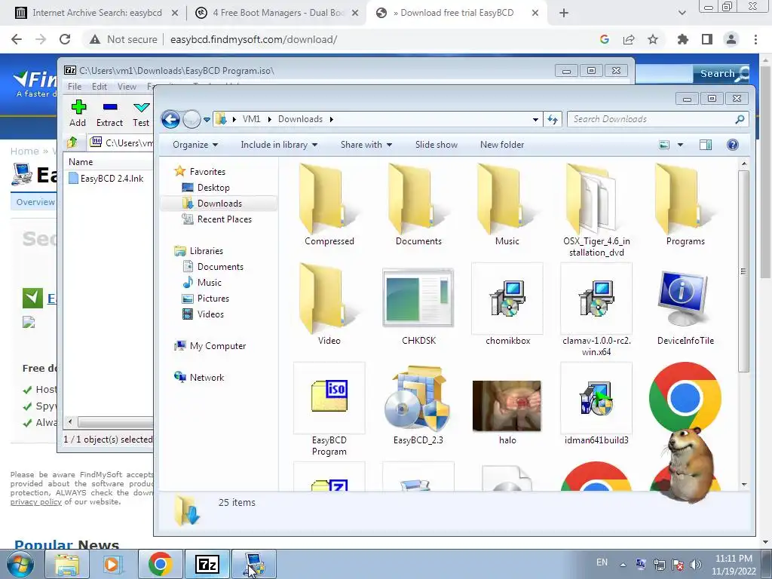Select OSX_Tiger_4.6_installation_dvd folder

[x=596, y=210]
